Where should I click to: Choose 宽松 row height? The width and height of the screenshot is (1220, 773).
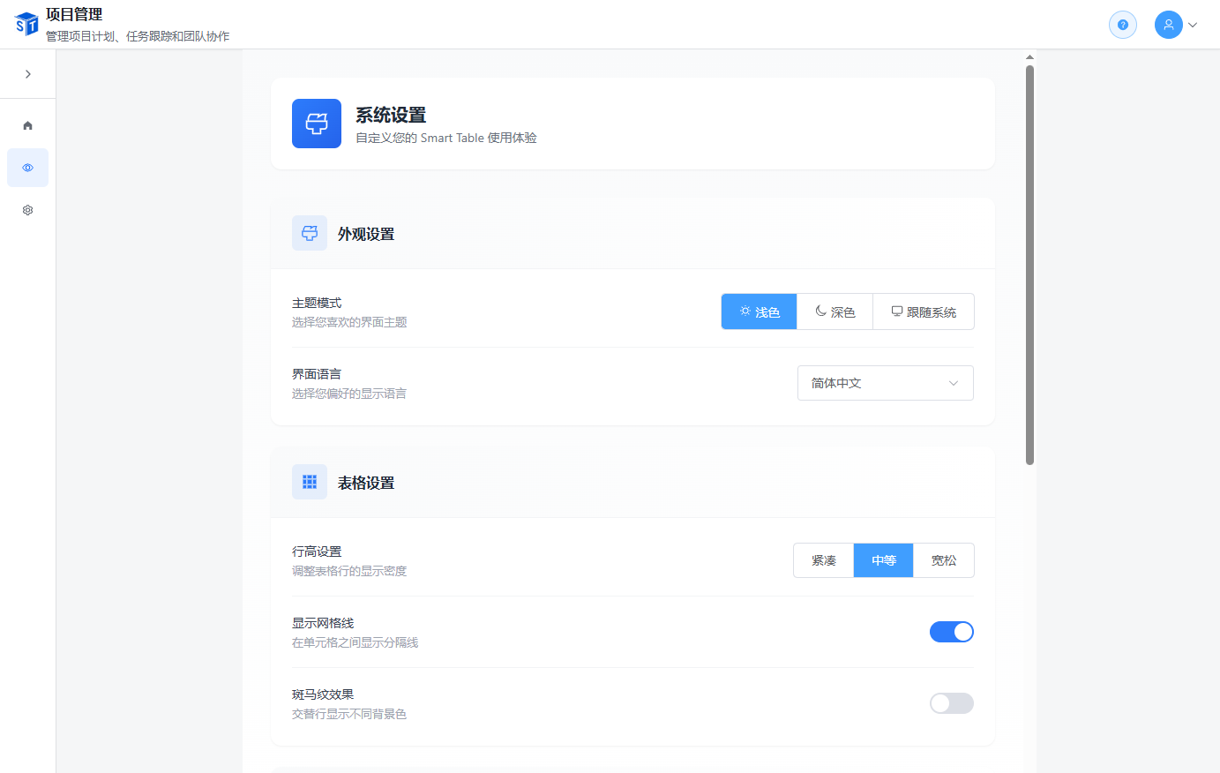click(944, 560)
